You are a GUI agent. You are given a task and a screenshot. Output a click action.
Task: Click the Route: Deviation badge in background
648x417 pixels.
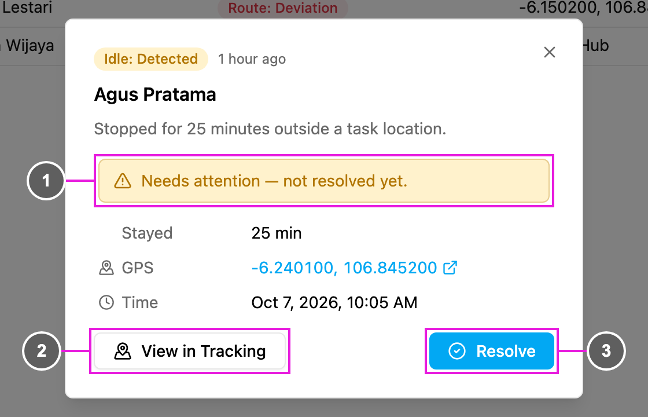[x=283, y=8]
